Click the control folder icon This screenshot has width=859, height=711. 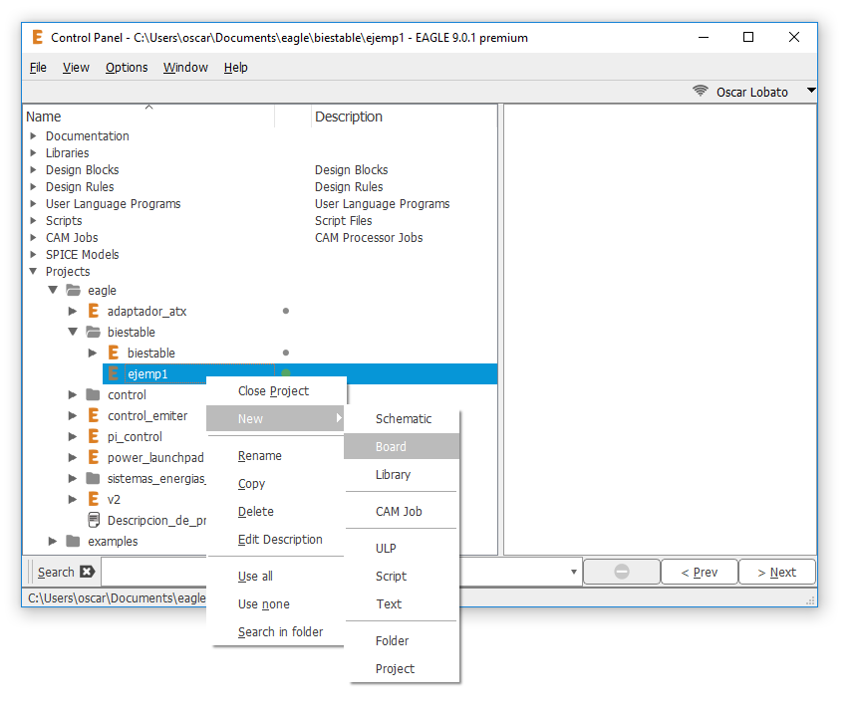pyautogui.click(x=94, y=395)
